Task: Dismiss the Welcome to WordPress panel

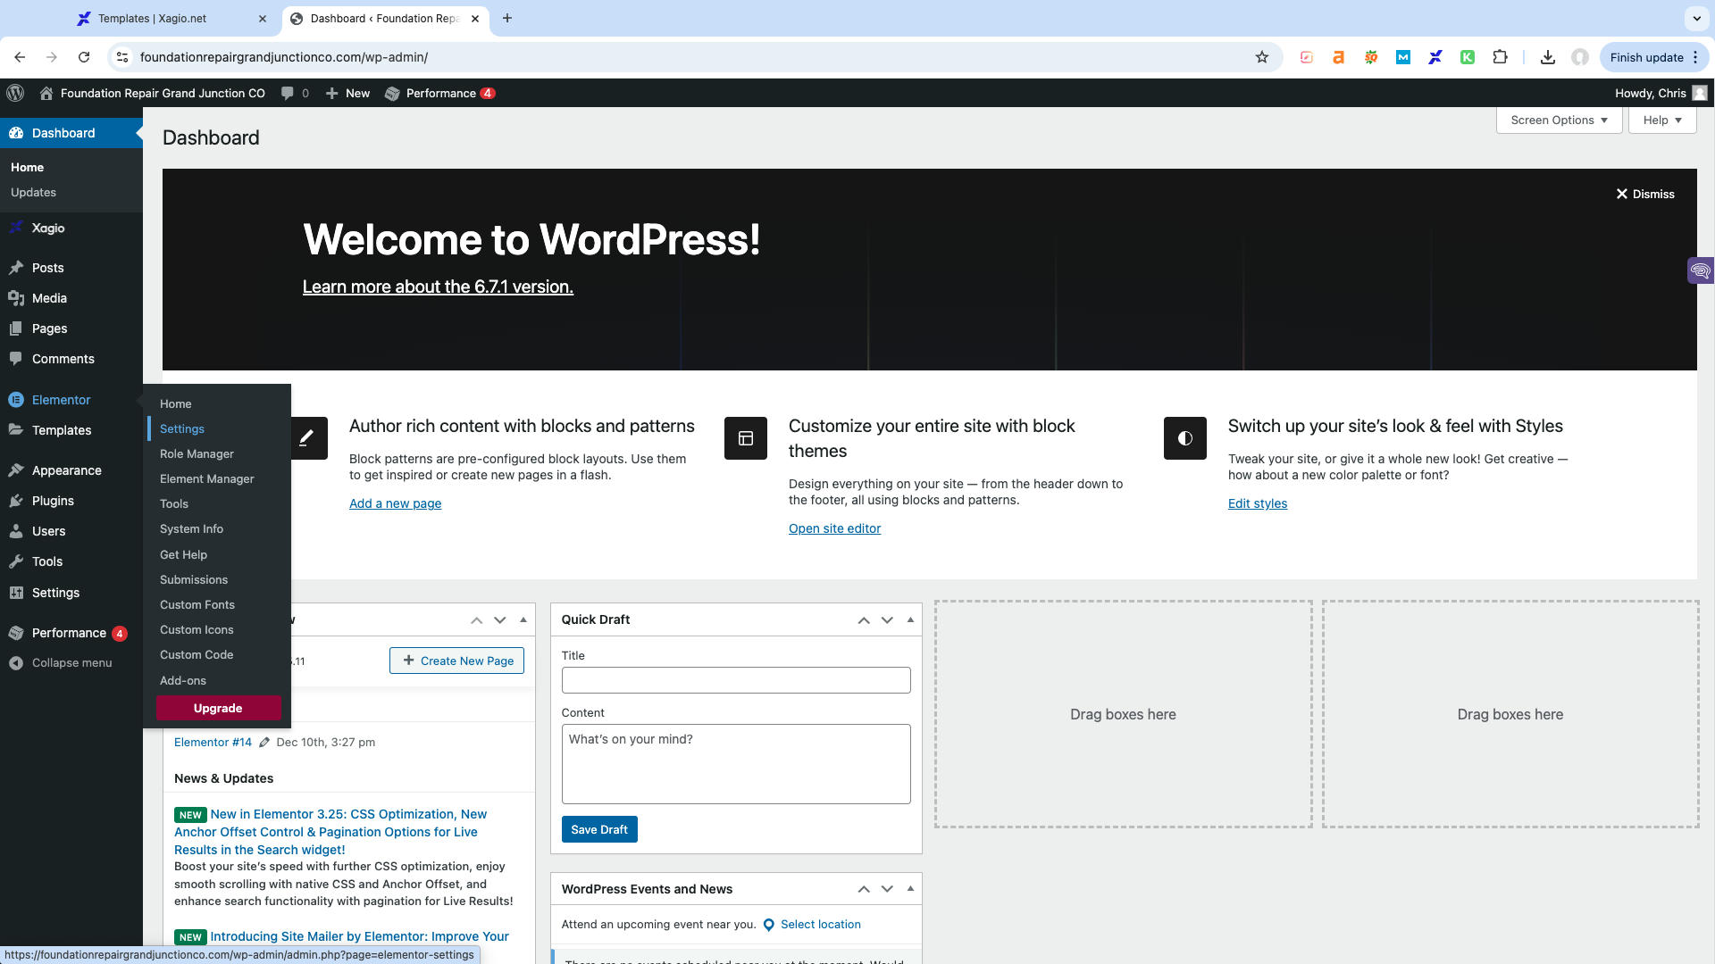Action: [1645, 194]
